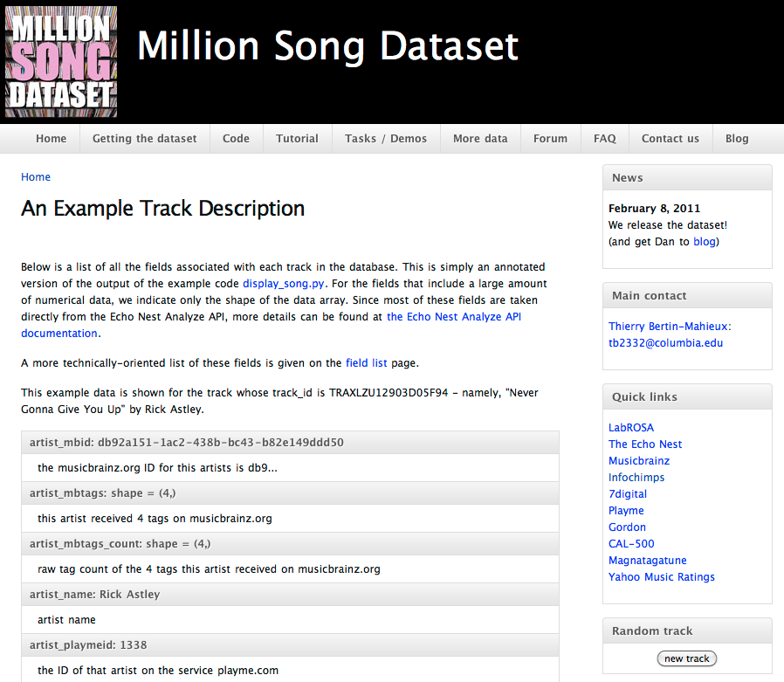Screen dimensions: 784x682
Task: Follow the Echo Nest Analyze API link
Action: 454,316
